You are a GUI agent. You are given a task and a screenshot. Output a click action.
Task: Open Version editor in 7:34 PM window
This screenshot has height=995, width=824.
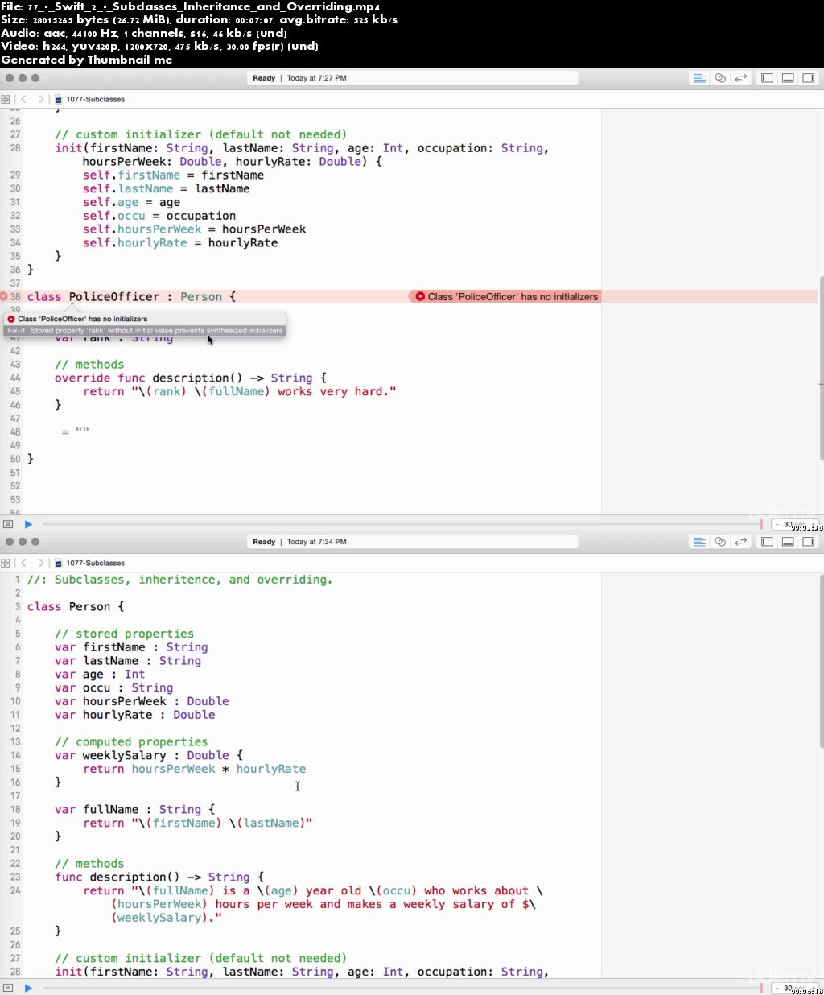coord(741,542)
